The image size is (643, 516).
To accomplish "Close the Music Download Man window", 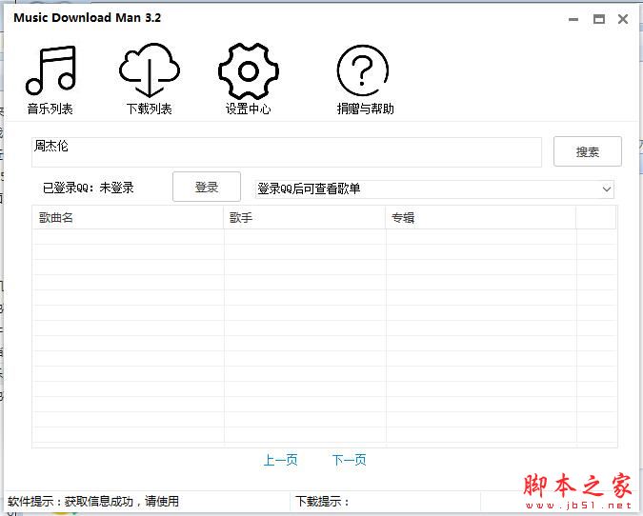I will click(624, 19).
